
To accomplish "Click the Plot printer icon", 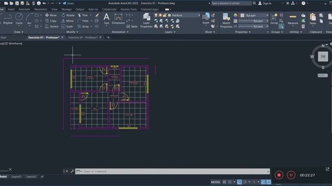I will pyautogui.click(x=39, y=3).
